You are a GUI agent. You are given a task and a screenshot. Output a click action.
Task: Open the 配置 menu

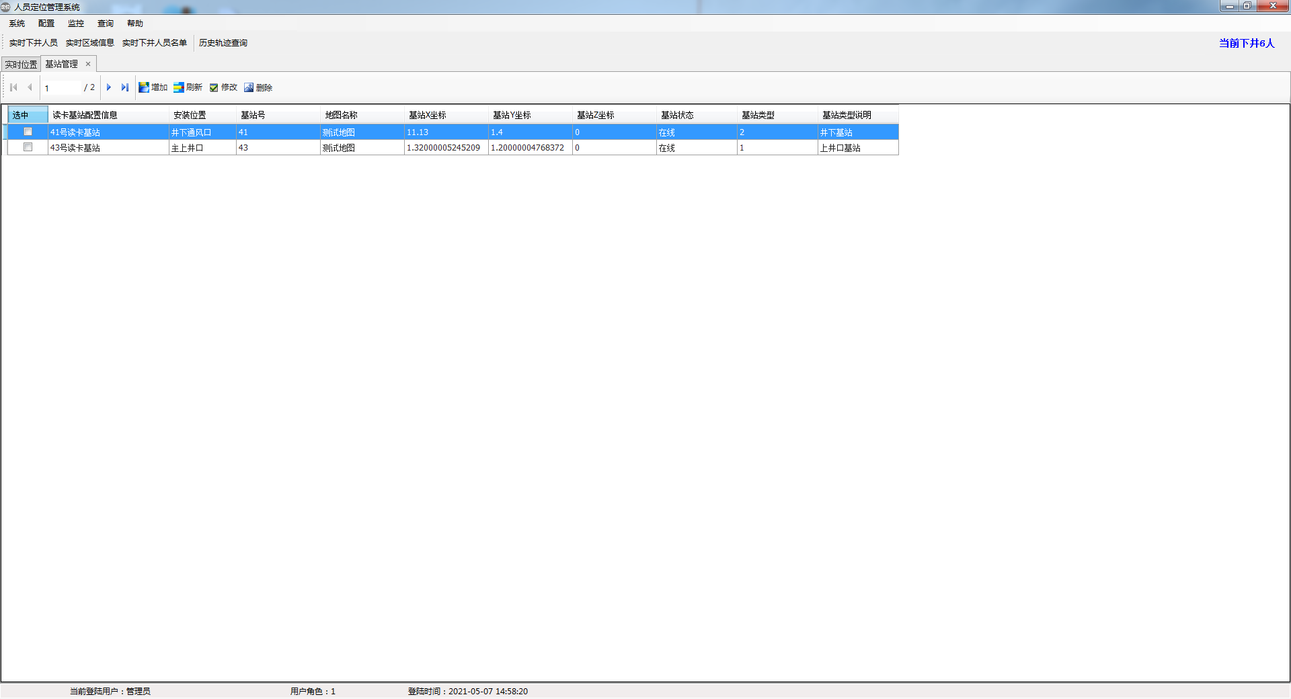46,24
